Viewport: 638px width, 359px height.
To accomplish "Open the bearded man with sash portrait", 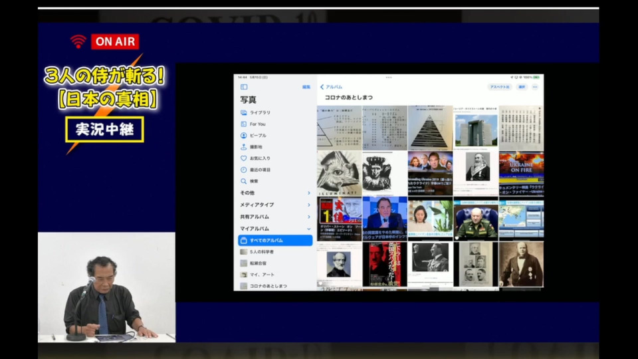I will coord(476,174).
